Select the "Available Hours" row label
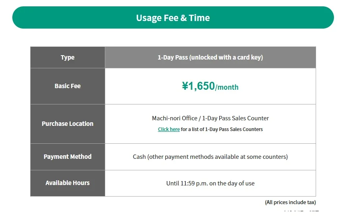 click(68, 183)
